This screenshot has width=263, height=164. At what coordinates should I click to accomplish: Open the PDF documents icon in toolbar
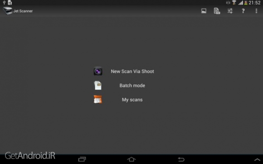tap(217, 11)
